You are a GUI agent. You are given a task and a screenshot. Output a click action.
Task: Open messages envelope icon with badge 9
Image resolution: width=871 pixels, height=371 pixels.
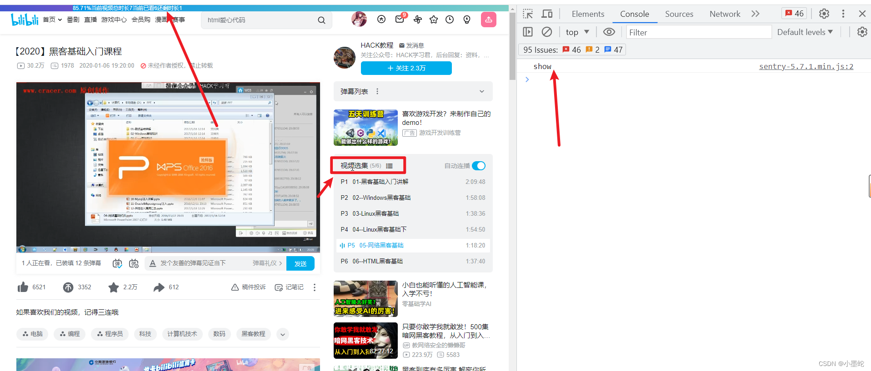[400, 19]
